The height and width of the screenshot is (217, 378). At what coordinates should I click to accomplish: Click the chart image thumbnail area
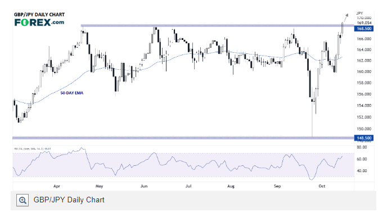[194, 101]
